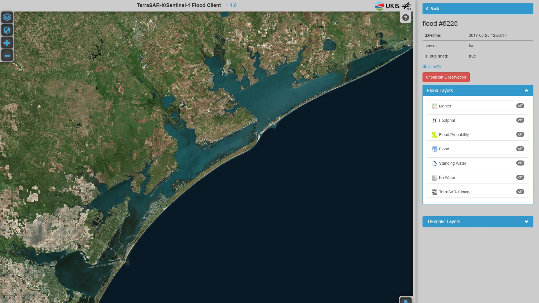Zoom out with the minus icon
Viewport: 539px width, 303px height.
[7, 56]
